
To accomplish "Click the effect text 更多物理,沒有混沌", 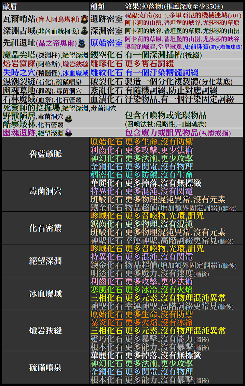I will 159,224.
